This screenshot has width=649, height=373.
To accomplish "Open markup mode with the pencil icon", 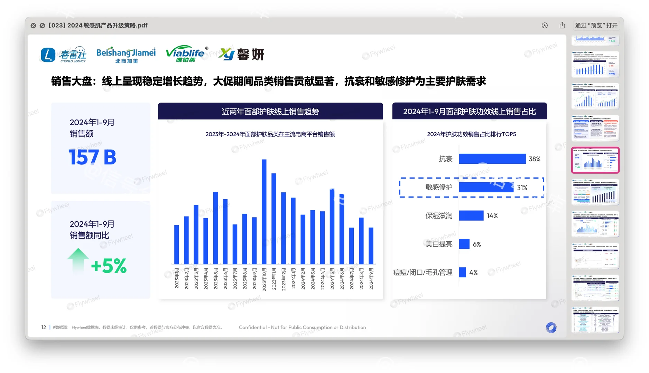I will (x=545, y=25).
